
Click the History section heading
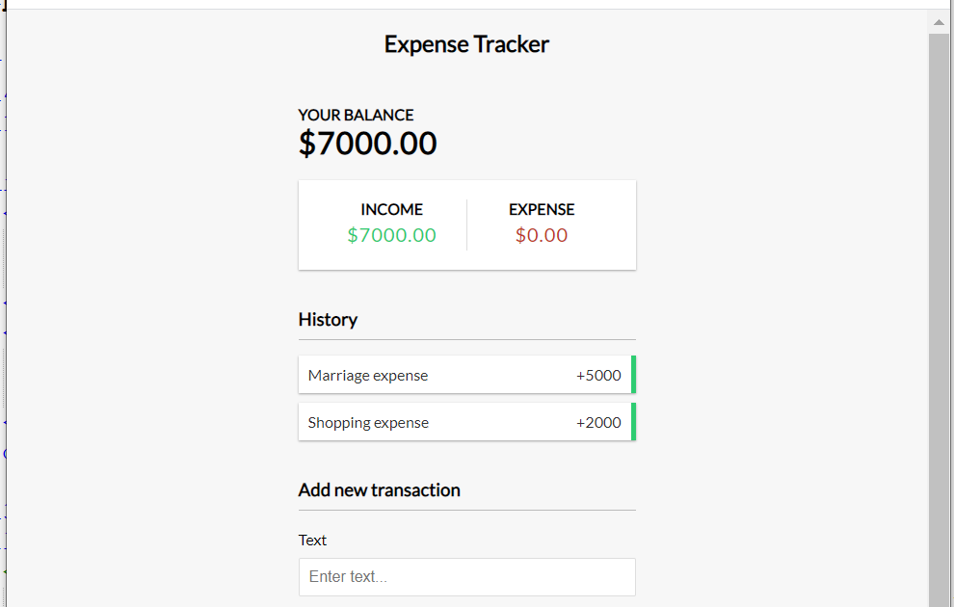(x=328, y=320)
